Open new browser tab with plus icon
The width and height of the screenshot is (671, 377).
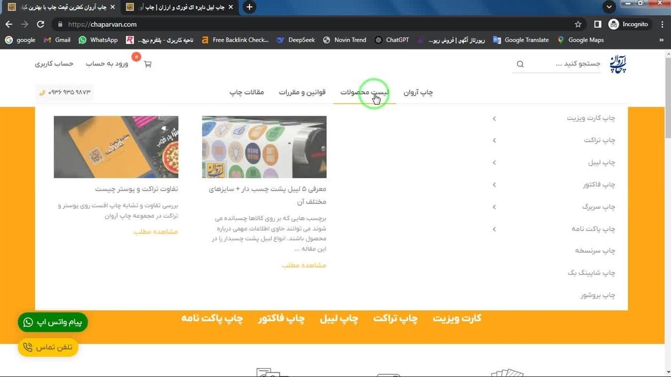click(x=250, y=7)
